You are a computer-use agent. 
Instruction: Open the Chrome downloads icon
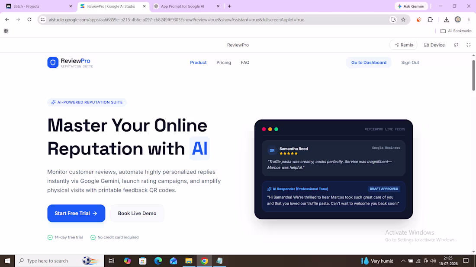point(447,20)
